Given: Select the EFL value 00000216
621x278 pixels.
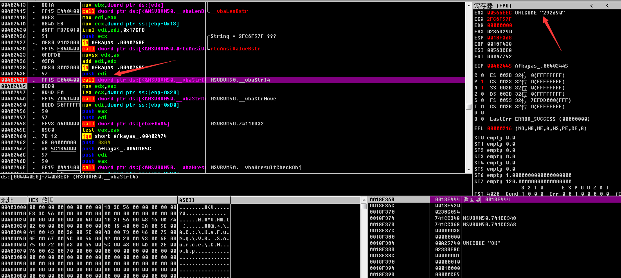Looking at the screenshot, I should coord(499,128).
